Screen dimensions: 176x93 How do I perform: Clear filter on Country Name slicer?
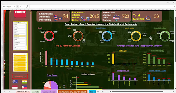pos(26,23)
